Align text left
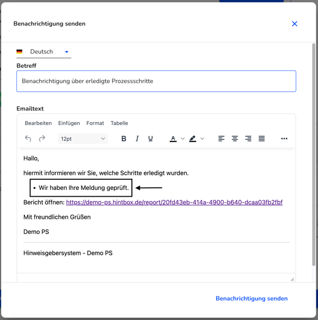Image resolution: width=318 pixels, height=320 pixels. pyautogui.click(x=221, y=139)
